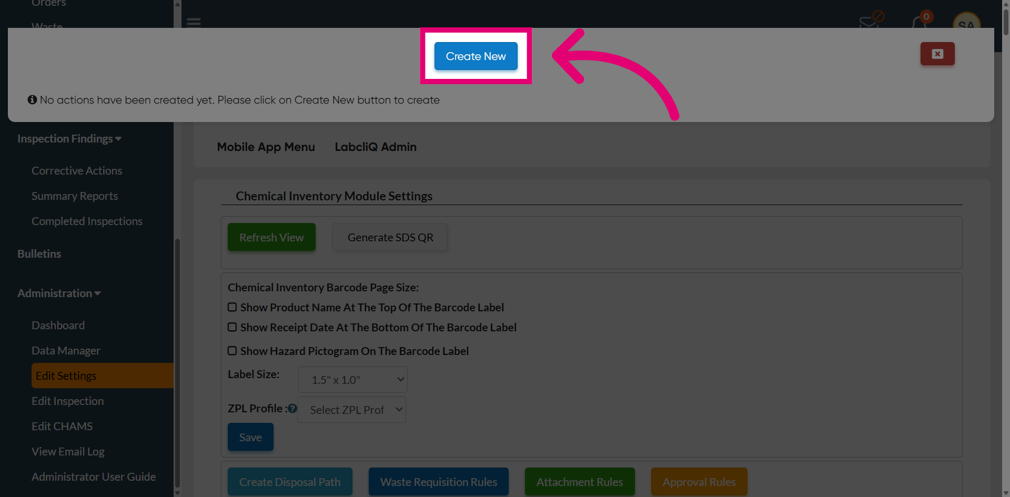Open the SA user avatar

tap(966, 21)
